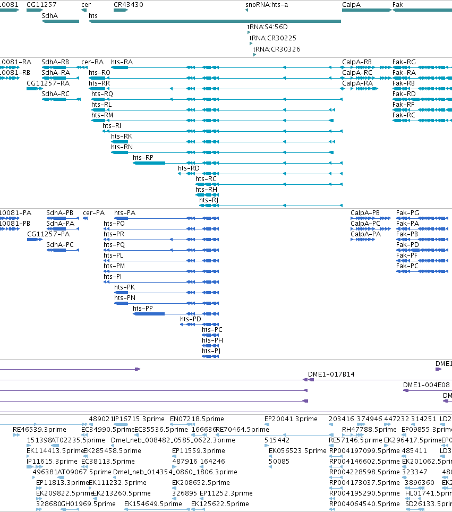Click the cer-PA protein label
Image resolution: width=452 pixels, height=512 pixels.
pyautogui.click(x=93, y=213)
